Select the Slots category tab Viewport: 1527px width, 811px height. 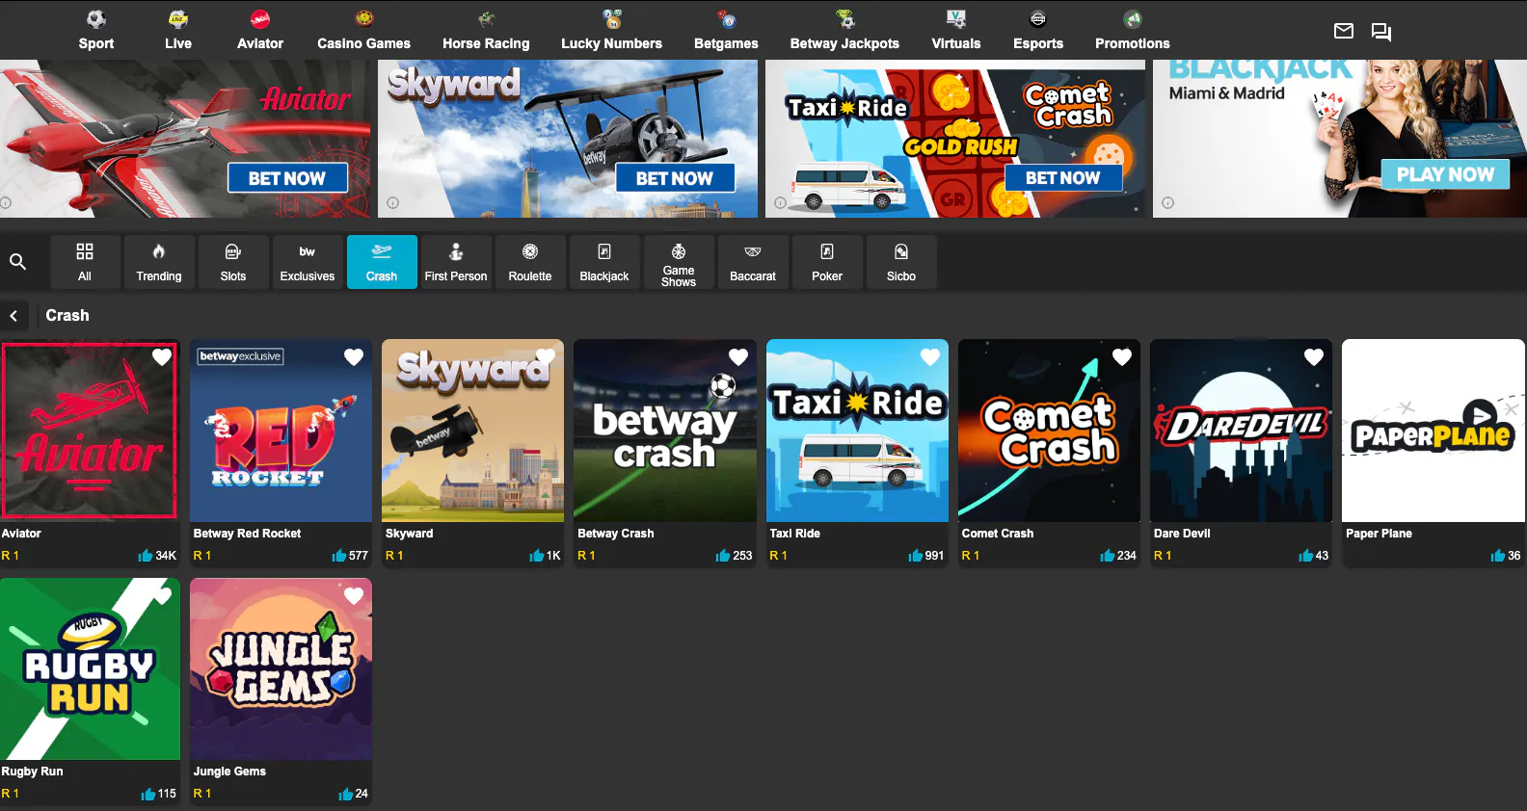233,262
